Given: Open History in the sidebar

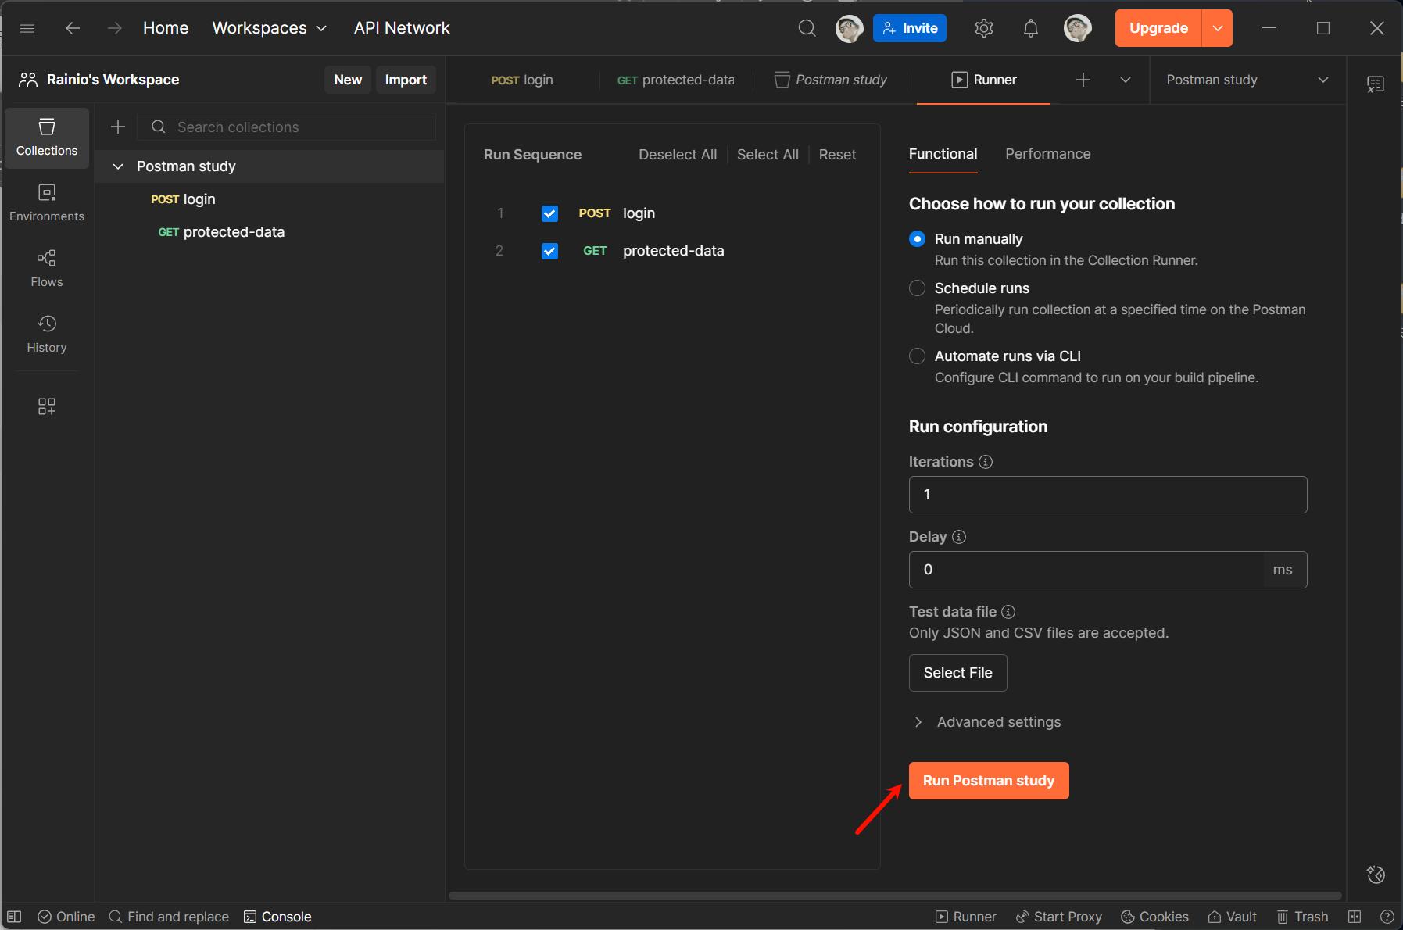Looking at the screenshot, I should click(x=47, y=334).
